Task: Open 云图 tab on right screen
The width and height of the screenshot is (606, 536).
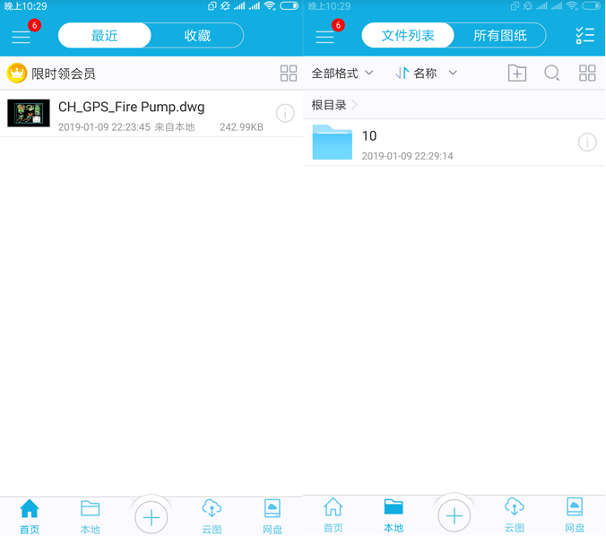Action: (x=515, y=515)
